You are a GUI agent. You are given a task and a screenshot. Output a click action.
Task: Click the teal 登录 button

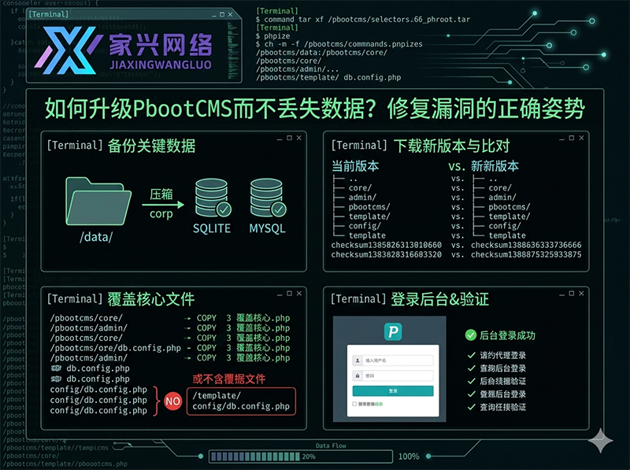tap(393, 390)
